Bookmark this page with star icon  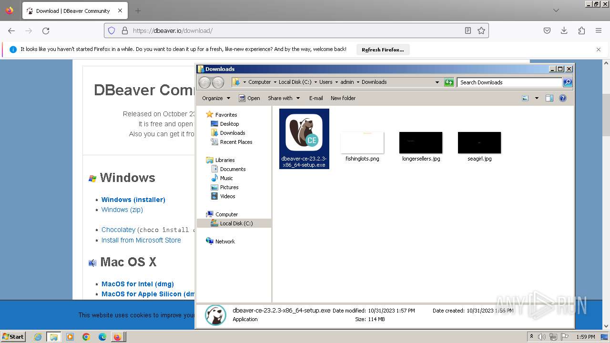481,30
